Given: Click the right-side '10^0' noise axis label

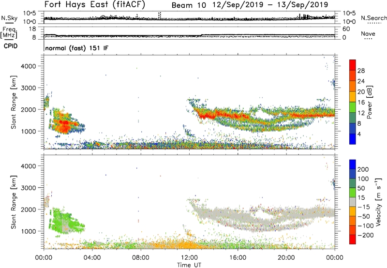Looking at the screenshot, I should point(349,22).
